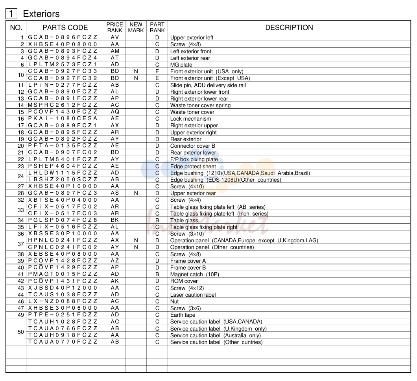Image resolution: width=417 pixels, height=381 pixels.
Task: Select parts code GCAB-0896FCZZ
Action: pyautogui.click(x=63, y=37)
